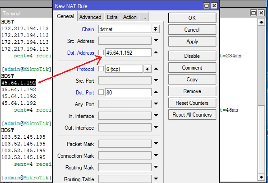Click the Src. Address input field
The image size is (268, 183).
(x=125, y=41)
